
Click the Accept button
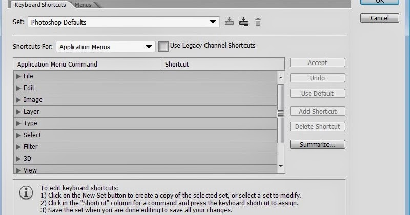pos(318,62)
